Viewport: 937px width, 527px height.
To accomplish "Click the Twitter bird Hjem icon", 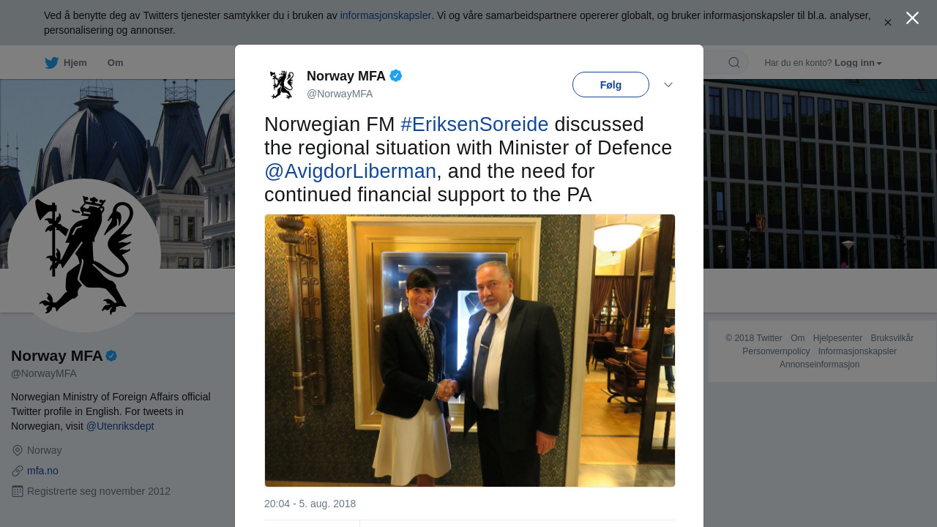I will pyautogui.click(x=51, y=63).
